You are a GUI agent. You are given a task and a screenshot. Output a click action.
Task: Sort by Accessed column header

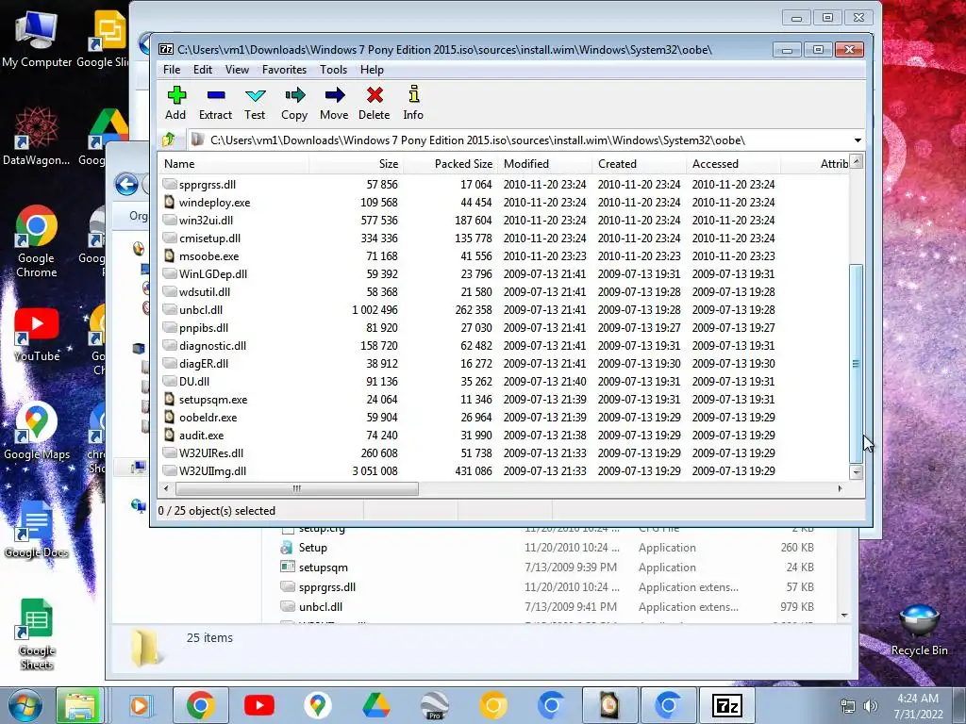click(x=733, y=164)
